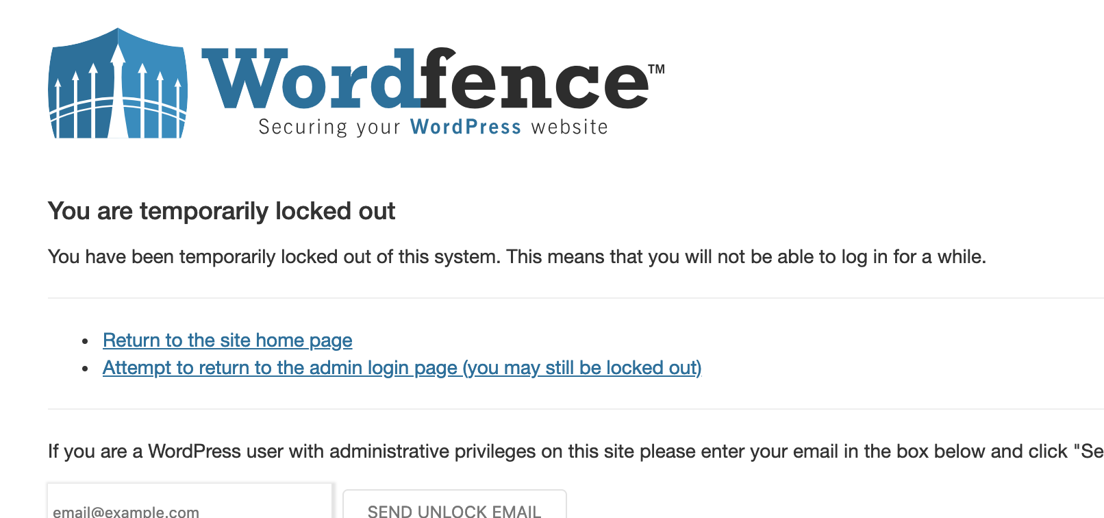Viewport: 1104px width, 518px height.
Task: Click the word "your" in the logo tagline
Action: 378,127
